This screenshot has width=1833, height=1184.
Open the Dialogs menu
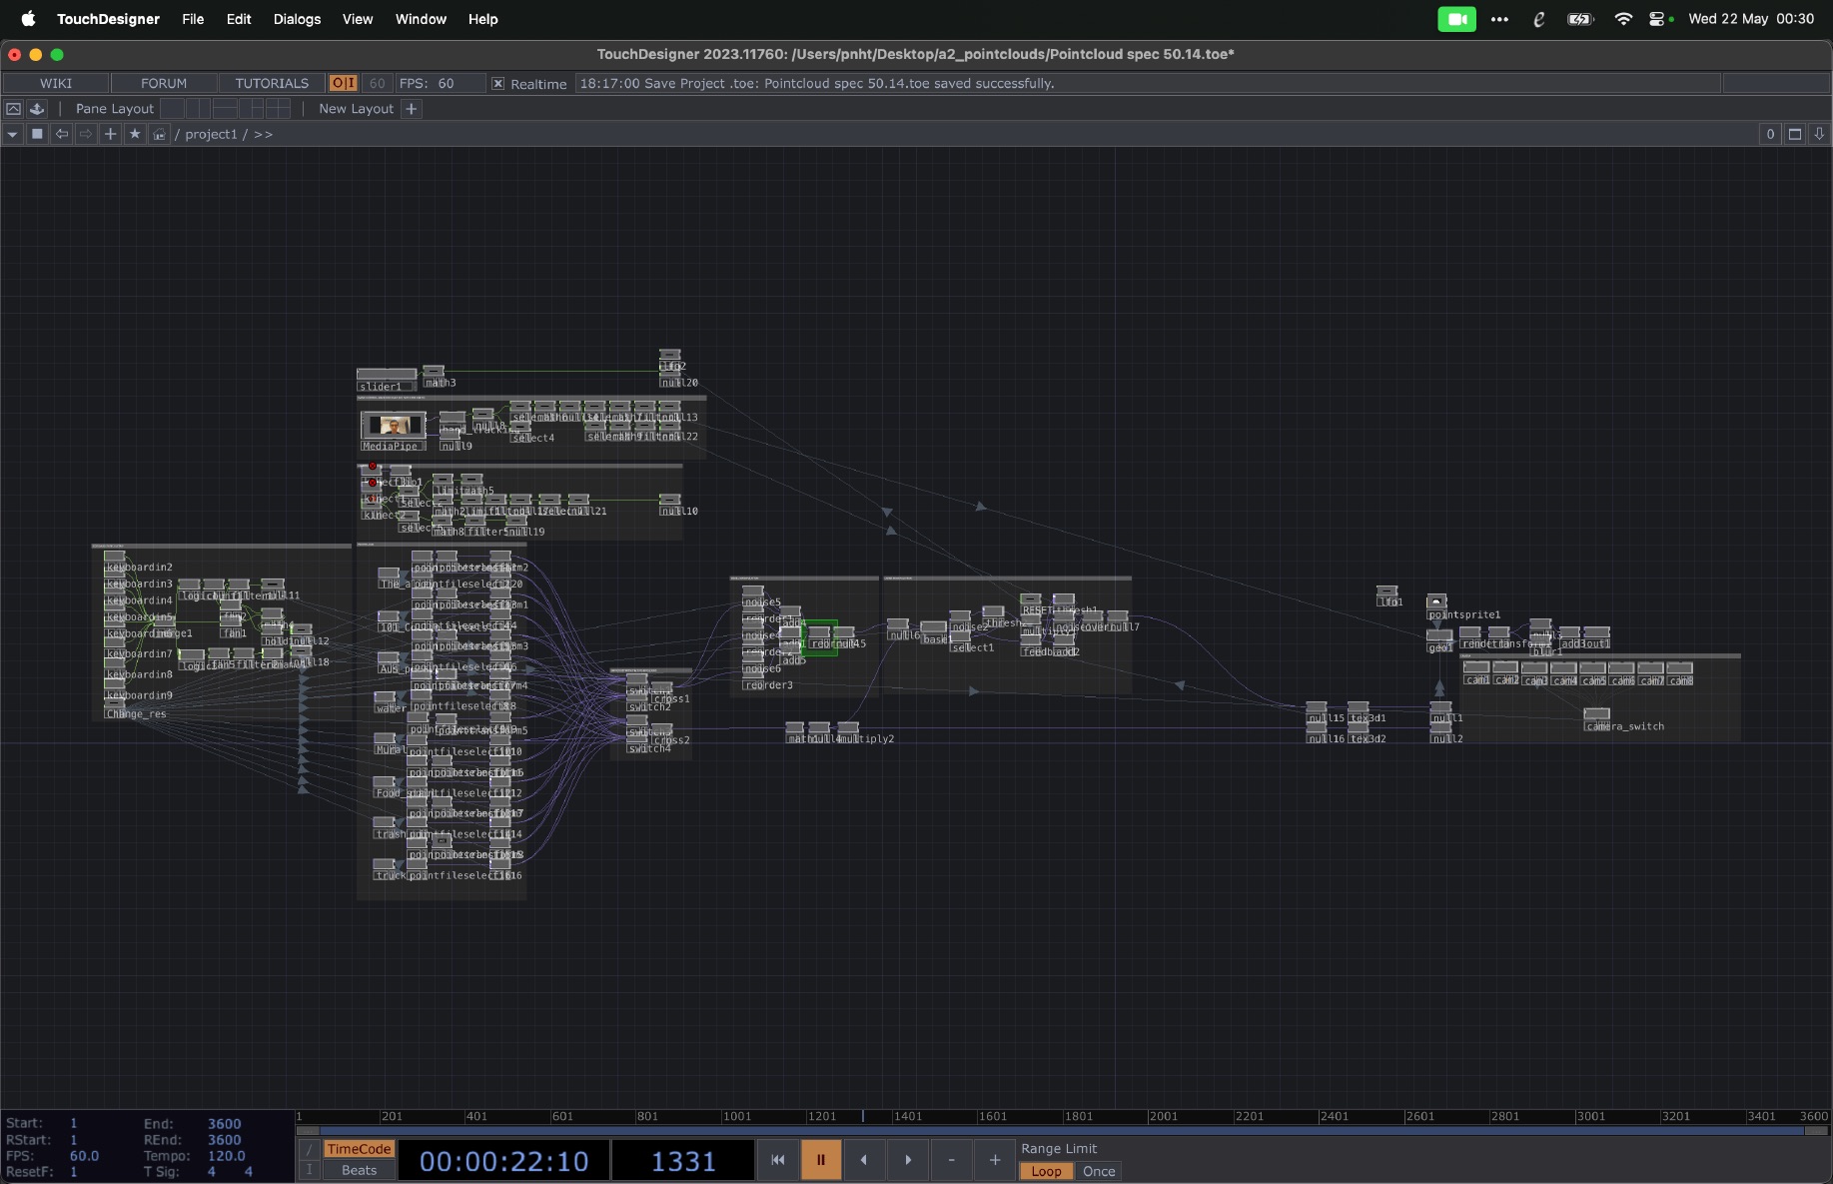pos(298,19)
